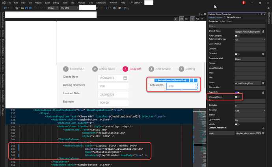Click the TabIndex value field
This screenshot has height=167, width=272.
click(x=250, y=106)
